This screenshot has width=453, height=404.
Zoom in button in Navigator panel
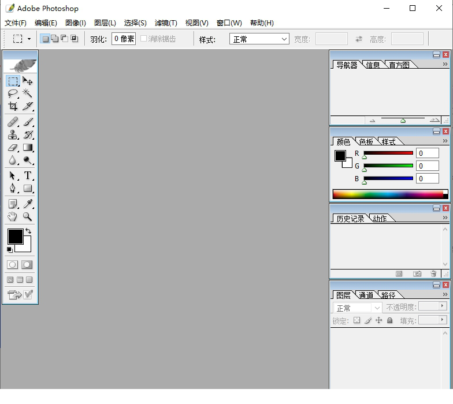click(x=435, y=120)
